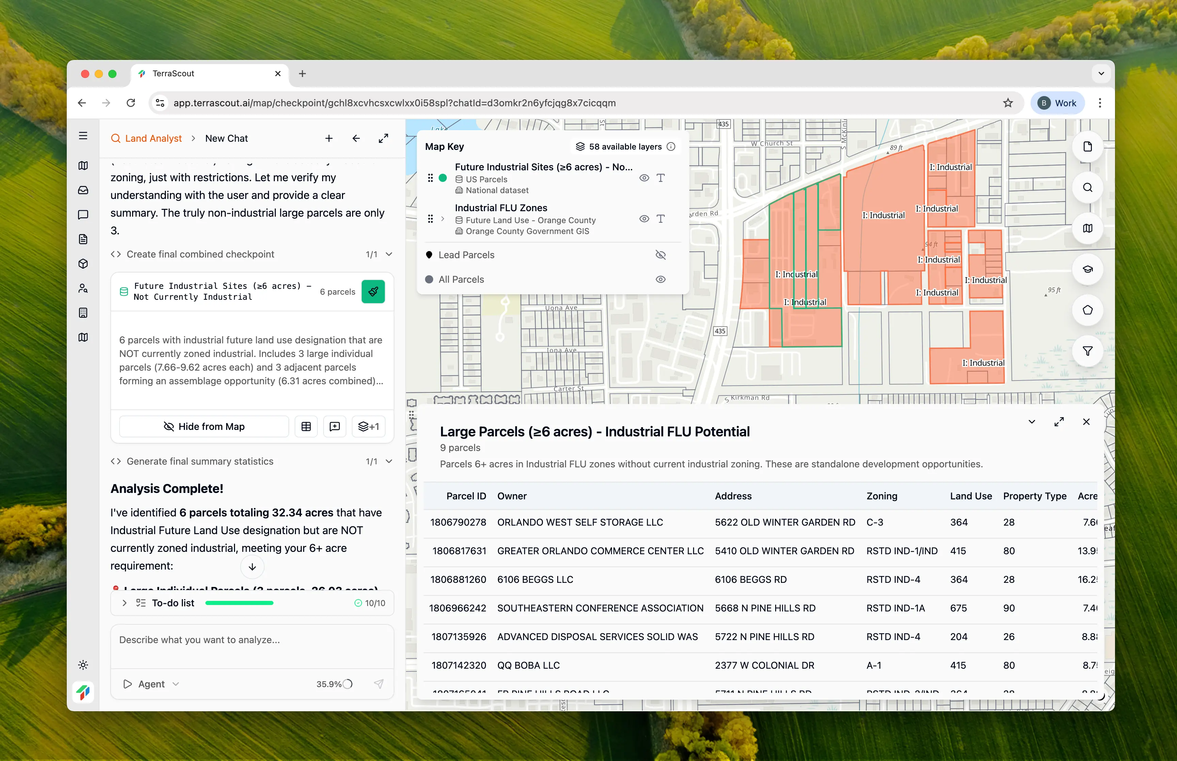Expand Industrial FLU Zones layer chevron

(442, 218)
